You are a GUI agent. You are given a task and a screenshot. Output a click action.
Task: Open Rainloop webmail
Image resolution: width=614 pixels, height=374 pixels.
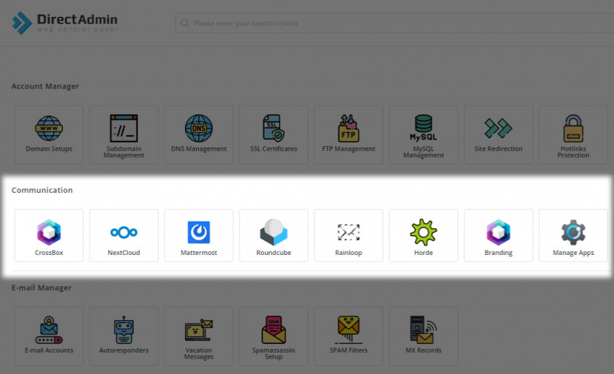[349, 235]
